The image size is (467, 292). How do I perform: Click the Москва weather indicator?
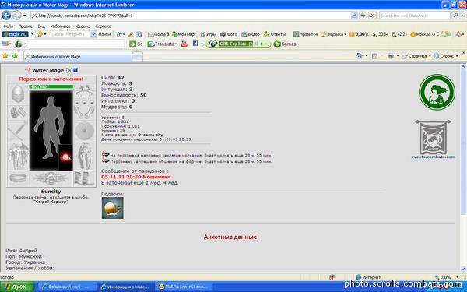point(425,34)
